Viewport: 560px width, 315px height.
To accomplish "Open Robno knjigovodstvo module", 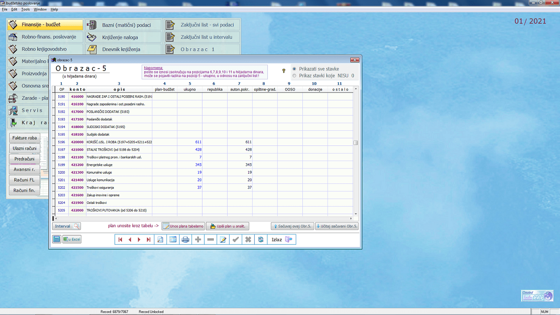I will click(45, 49).
